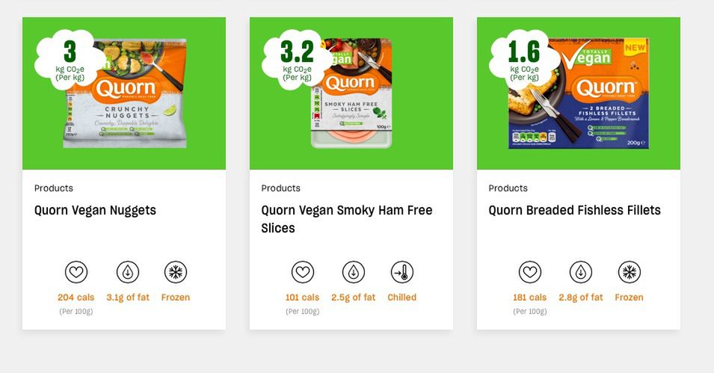The width and height of the screenshot is (714, 373).
Task: Click the Crunchy Nuggets package image
Action: pyautogui.click(x=125, y=93)
